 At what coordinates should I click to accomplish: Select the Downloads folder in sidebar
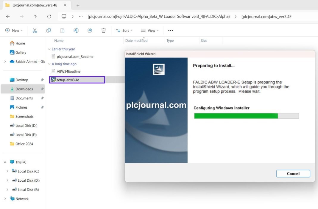[x=24, y=89]
